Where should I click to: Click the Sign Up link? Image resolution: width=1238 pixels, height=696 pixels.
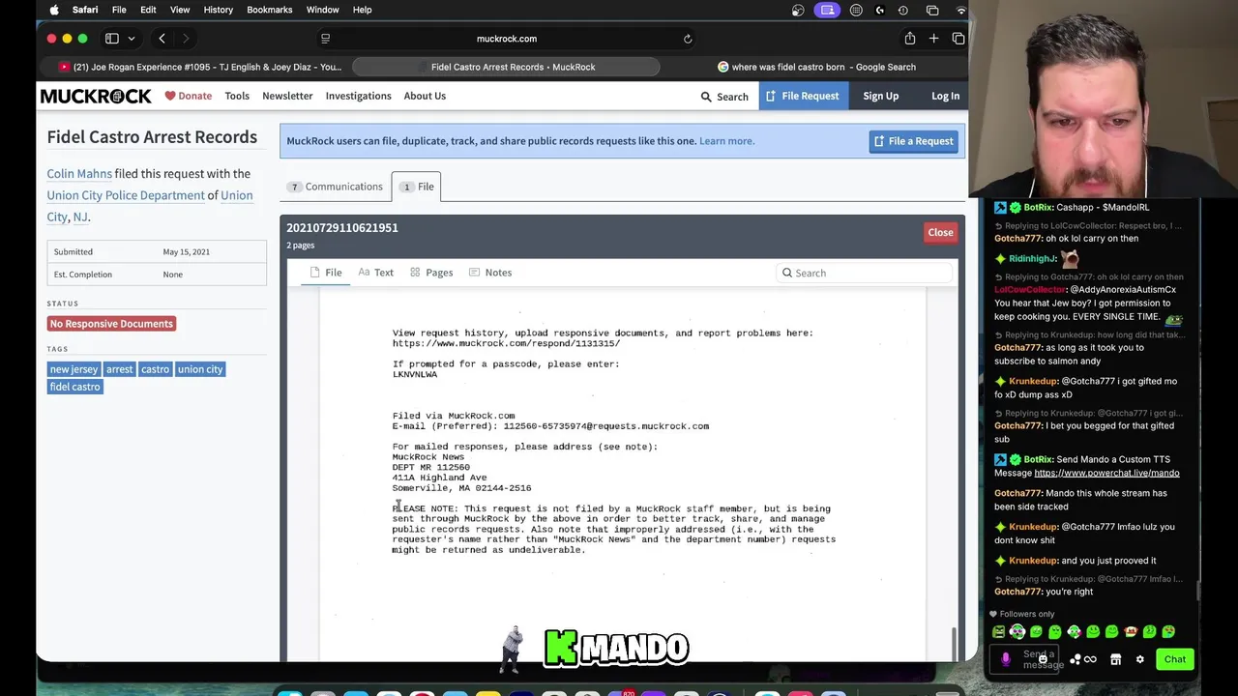pyautogui.click(x=880, y=96)
